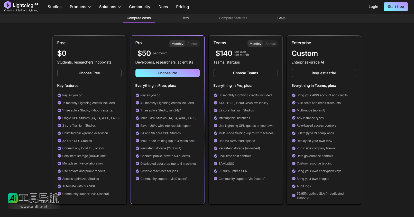Click the Request a trial button
The width and height of the screenshot is (414, 217).
324,73
